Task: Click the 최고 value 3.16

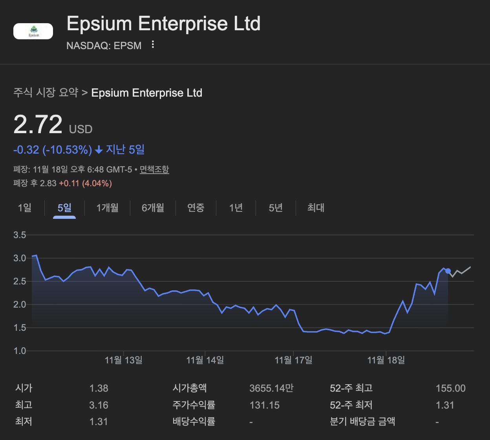Action: (x=99, y=405)
